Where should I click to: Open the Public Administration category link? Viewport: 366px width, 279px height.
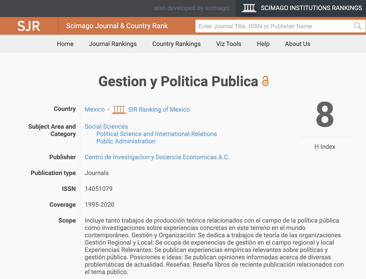(x=126, y=141)
